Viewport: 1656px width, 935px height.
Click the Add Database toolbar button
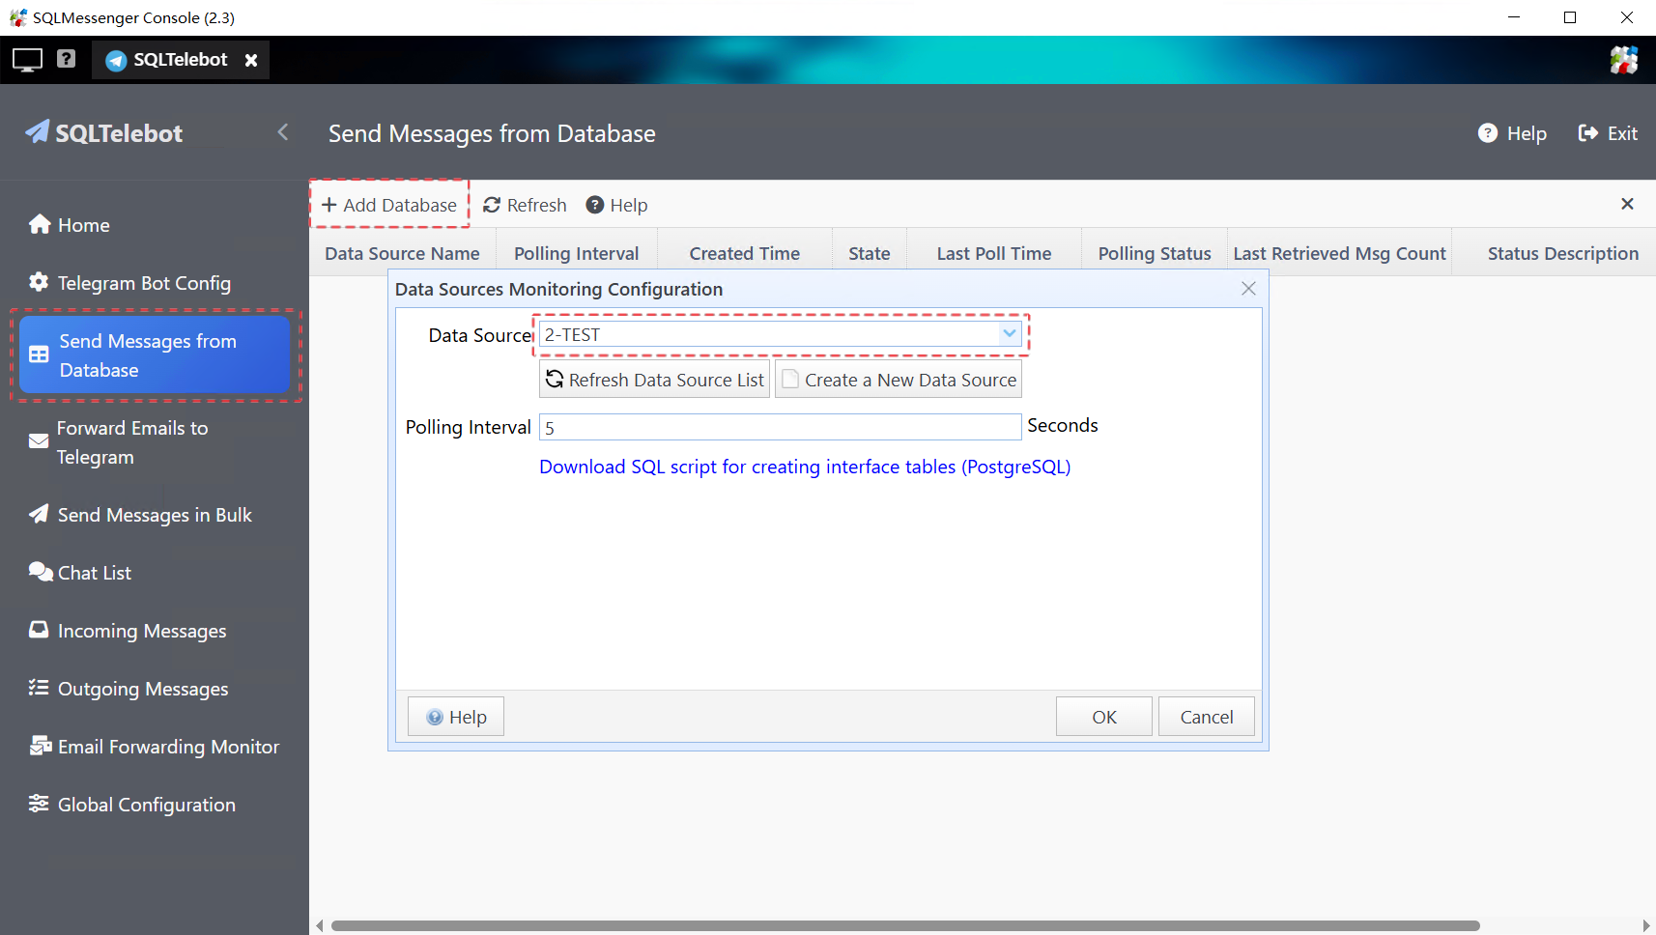388,204
